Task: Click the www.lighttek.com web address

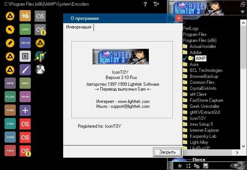Action: point(133,101)
